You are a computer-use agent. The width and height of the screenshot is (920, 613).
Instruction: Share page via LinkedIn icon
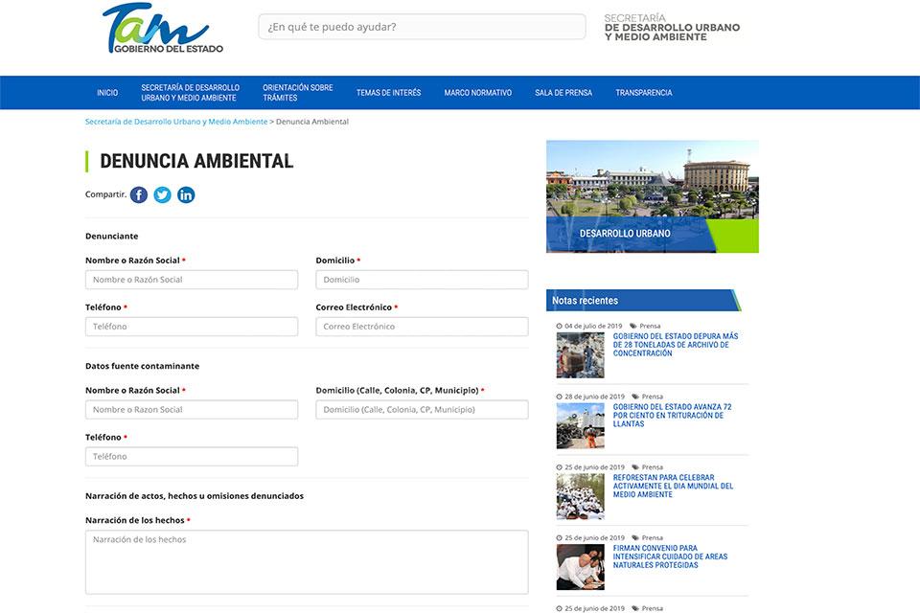[186, 194]
